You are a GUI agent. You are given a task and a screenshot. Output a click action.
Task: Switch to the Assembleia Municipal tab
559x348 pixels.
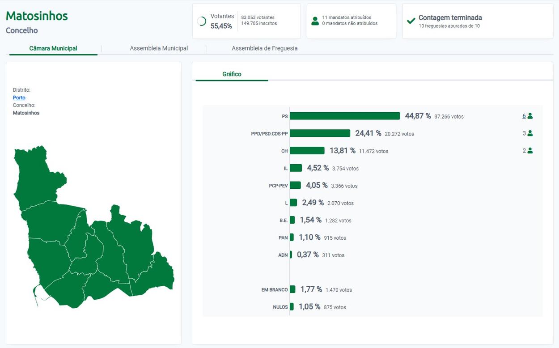[x=159, y=48]
